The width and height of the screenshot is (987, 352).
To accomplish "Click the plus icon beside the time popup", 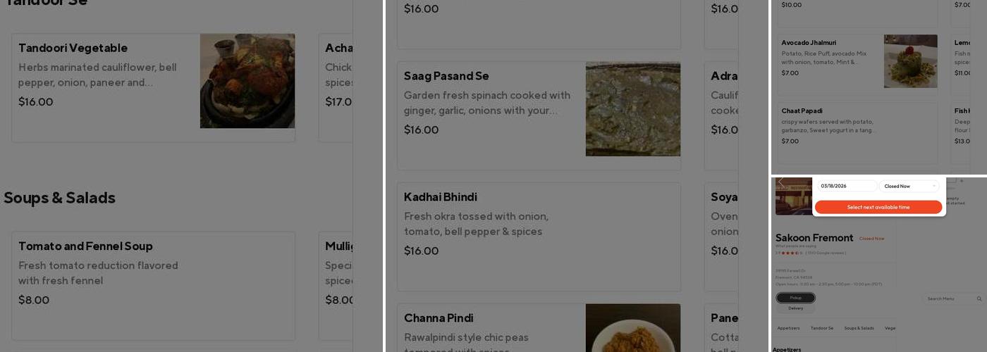I will 961,181.
